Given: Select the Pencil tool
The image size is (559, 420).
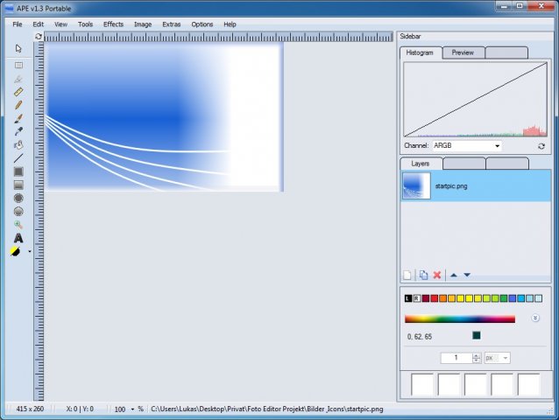Looking at the screenshot, I should tap(18, 105).
